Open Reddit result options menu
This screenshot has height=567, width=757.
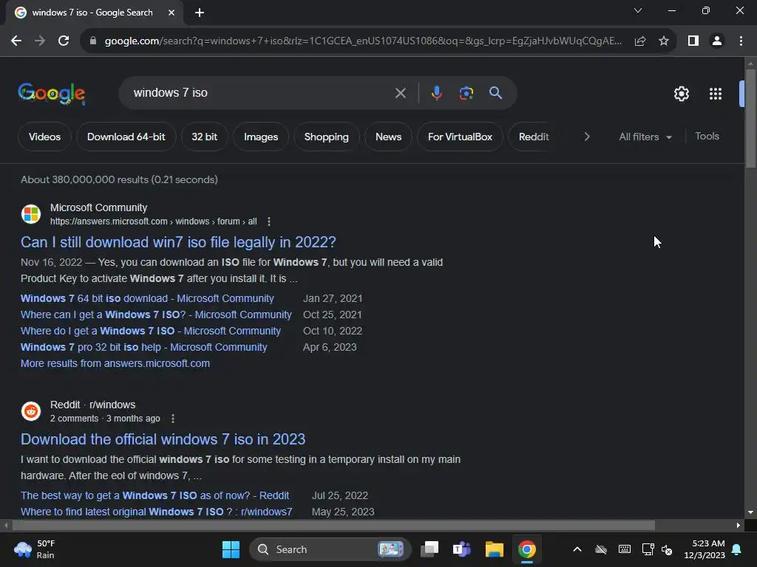[173, 419]
